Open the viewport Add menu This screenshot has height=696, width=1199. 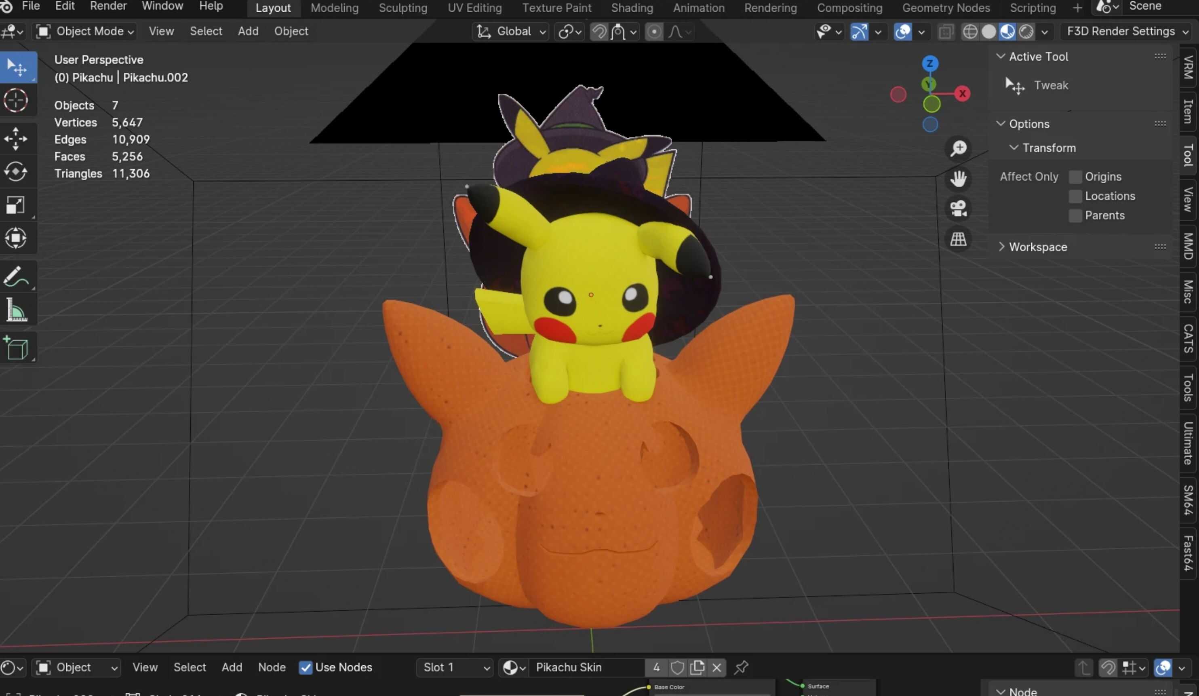pos(248,32)
